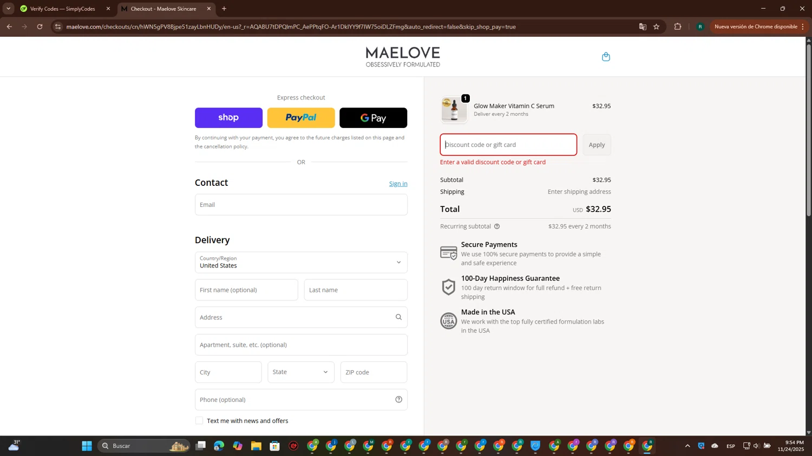Image resolution: width=812 pixels, height=456 pixels.
Task: Choose Google Pay express checkout
Action: tap(374, 118)
